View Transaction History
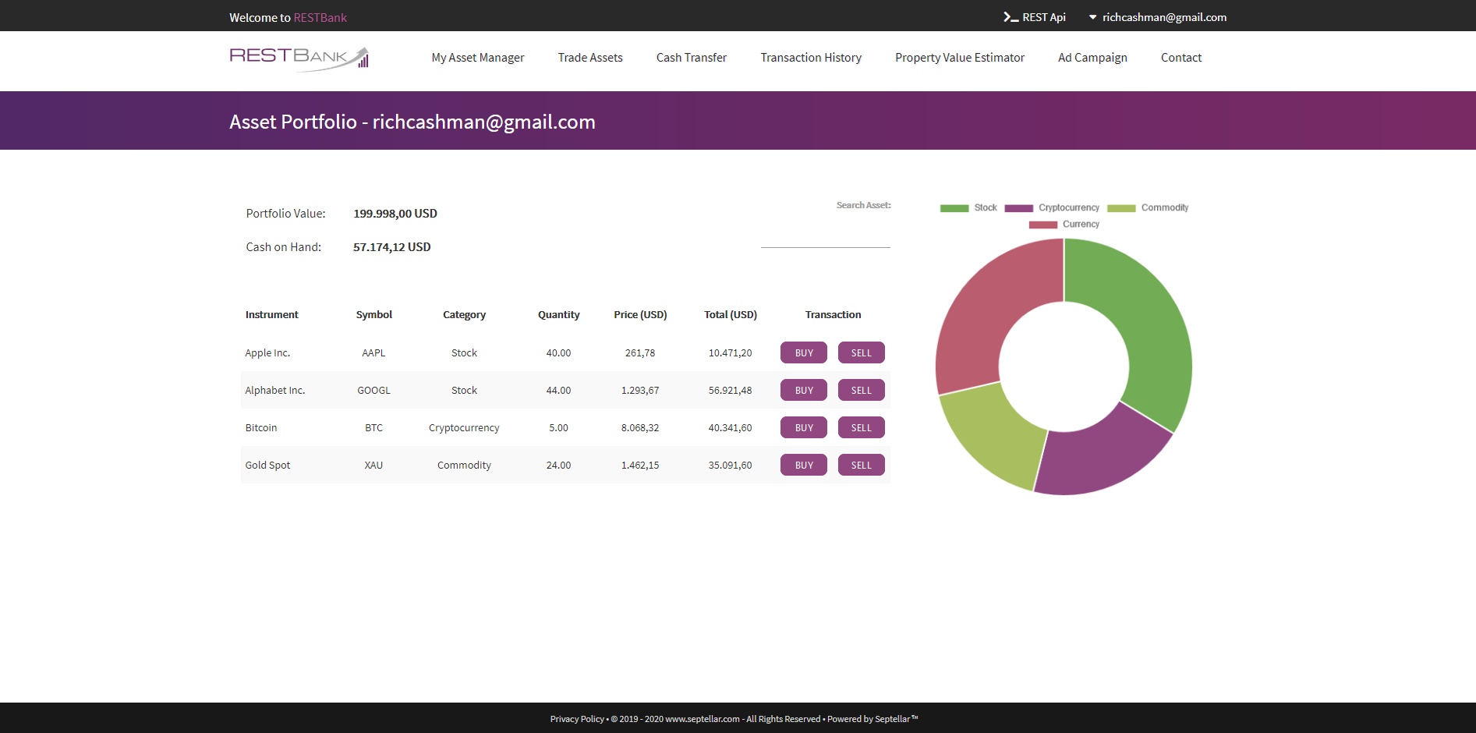Image resolution: width=1476 pixels, height=733 pixels. pyautogui.click(x=811, y=57)
